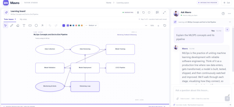Choose the orange color swatch
The image size is (234, 107).
pyautogui.click(x=82, y=26)
